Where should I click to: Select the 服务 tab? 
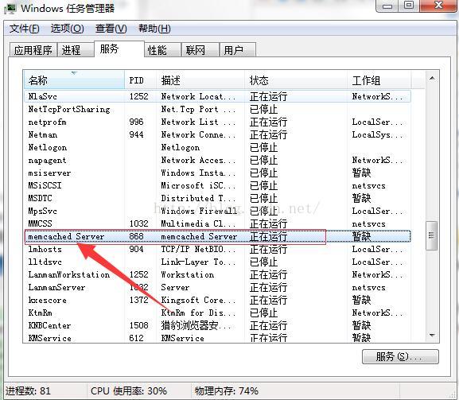[x=119, y=49]
